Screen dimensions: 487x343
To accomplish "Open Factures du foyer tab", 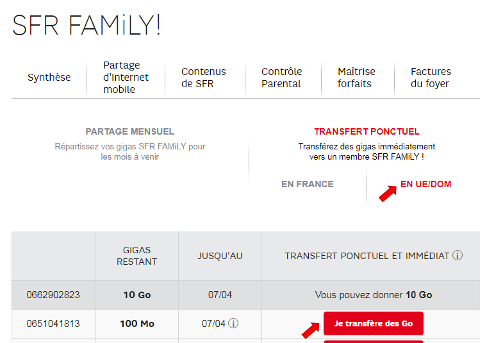I will (431, 78).
